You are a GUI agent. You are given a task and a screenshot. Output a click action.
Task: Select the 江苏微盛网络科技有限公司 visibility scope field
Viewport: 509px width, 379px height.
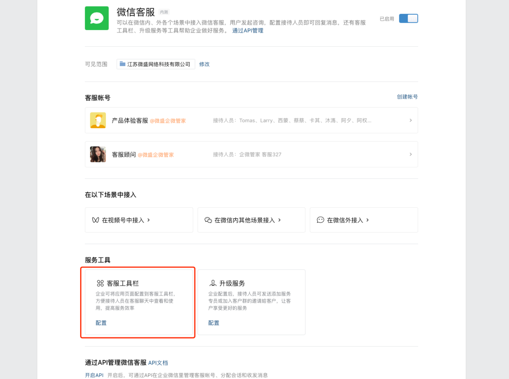156,64
